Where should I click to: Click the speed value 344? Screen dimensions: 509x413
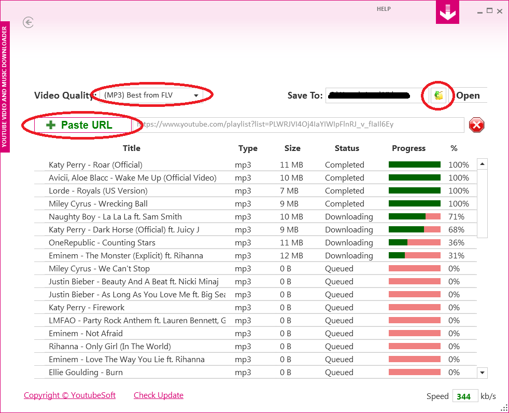465,396
